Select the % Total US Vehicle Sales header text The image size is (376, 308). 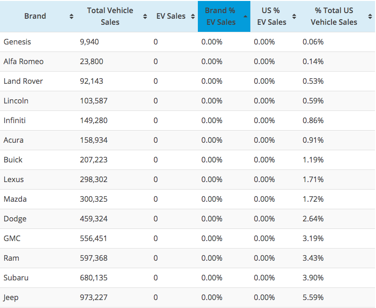pos(334,16)
